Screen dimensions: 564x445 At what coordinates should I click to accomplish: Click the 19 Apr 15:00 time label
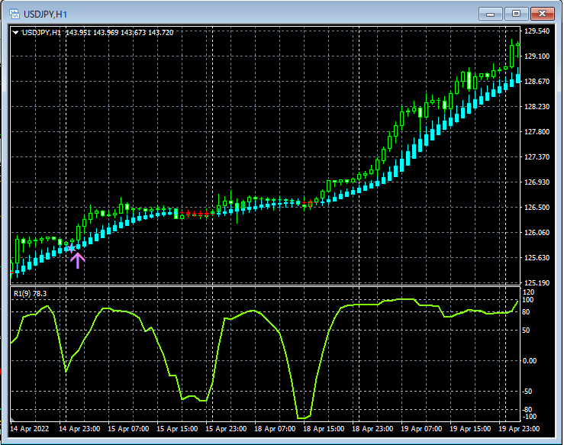point(470,429)
